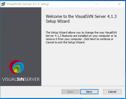The image size is (126, 99).
Task: Click the "Welcome to the VisualSVN Server 4.1.3 Setup Wizard" heading
Action: pyautogui.click(x=81, y=19)
